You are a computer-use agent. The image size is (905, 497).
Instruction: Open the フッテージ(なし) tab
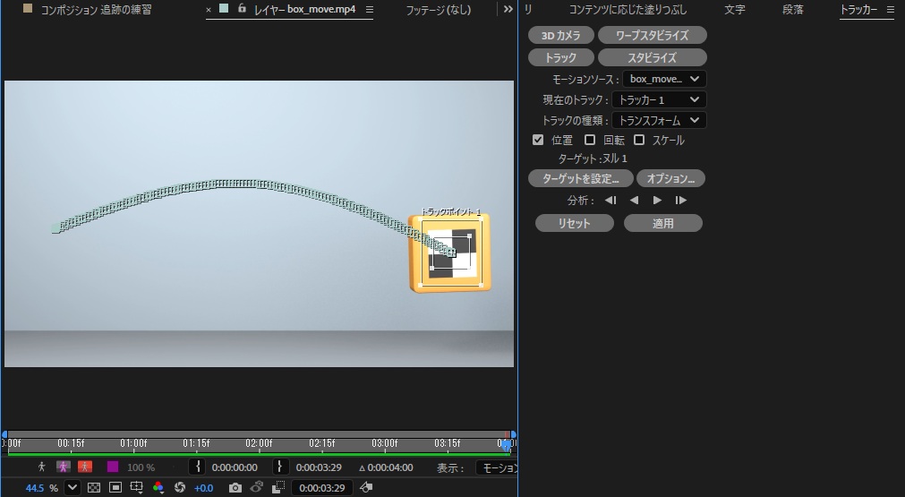click(438, 9)
